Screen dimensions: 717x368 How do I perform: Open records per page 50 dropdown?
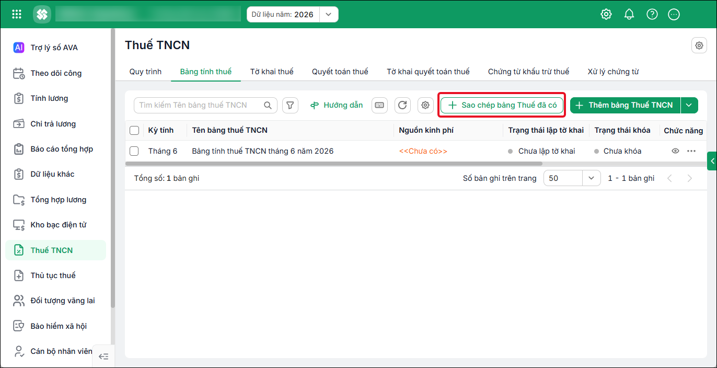click(591, 178)
